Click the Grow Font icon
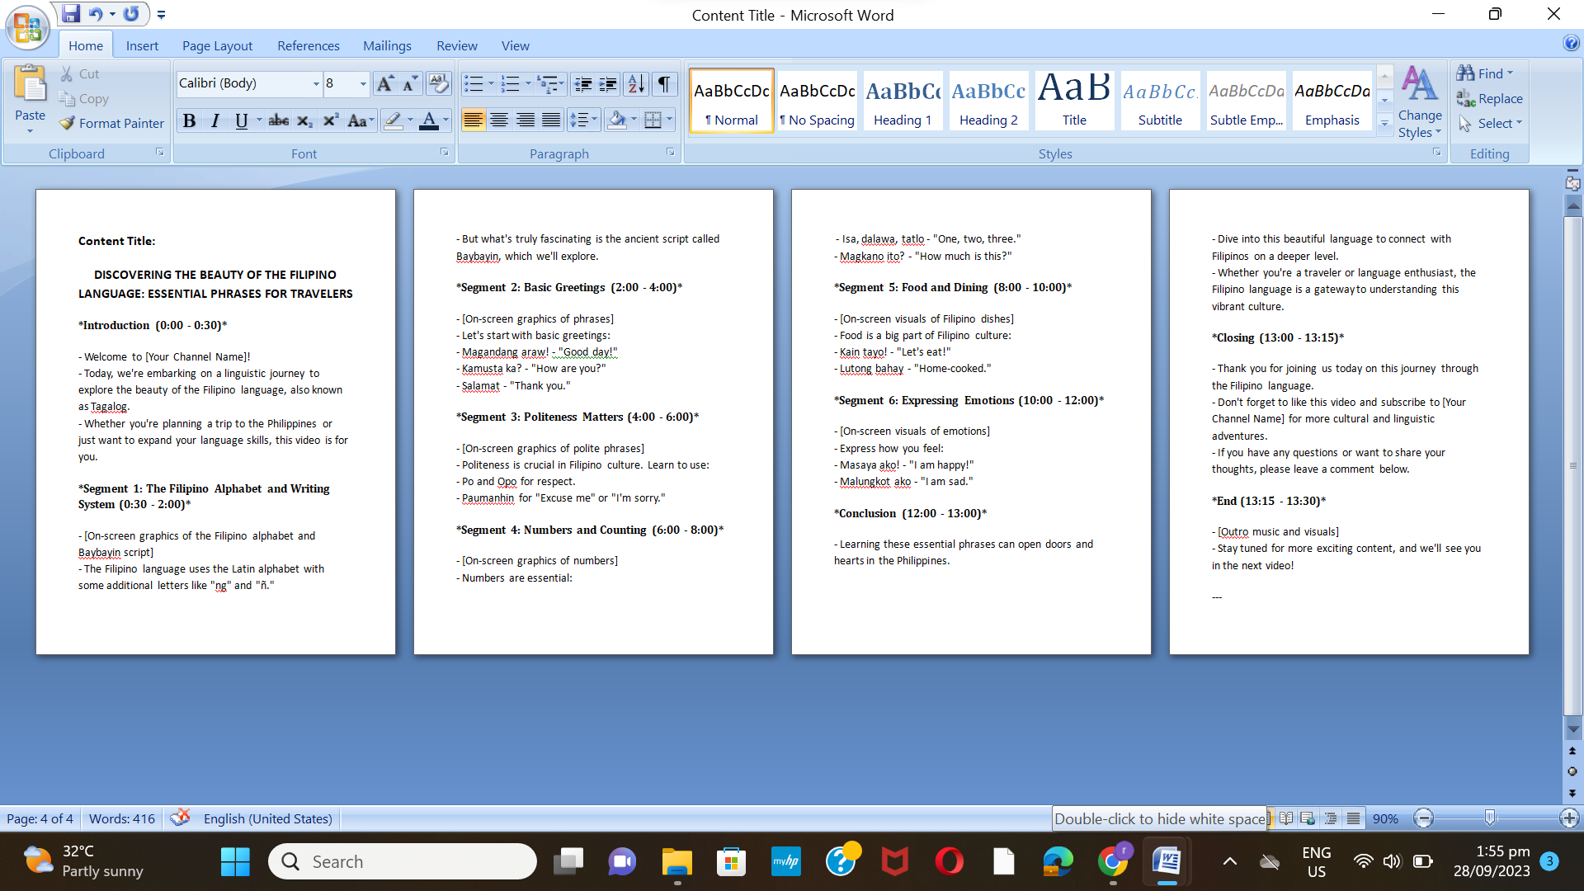The width and height of the screenshot is (1584, 891). (384, 84)
